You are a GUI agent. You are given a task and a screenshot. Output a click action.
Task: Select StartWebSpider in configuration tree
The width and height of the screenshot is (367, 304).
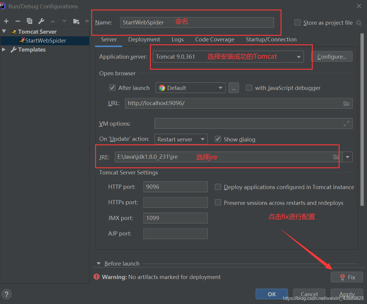click(x=45, y=40)
